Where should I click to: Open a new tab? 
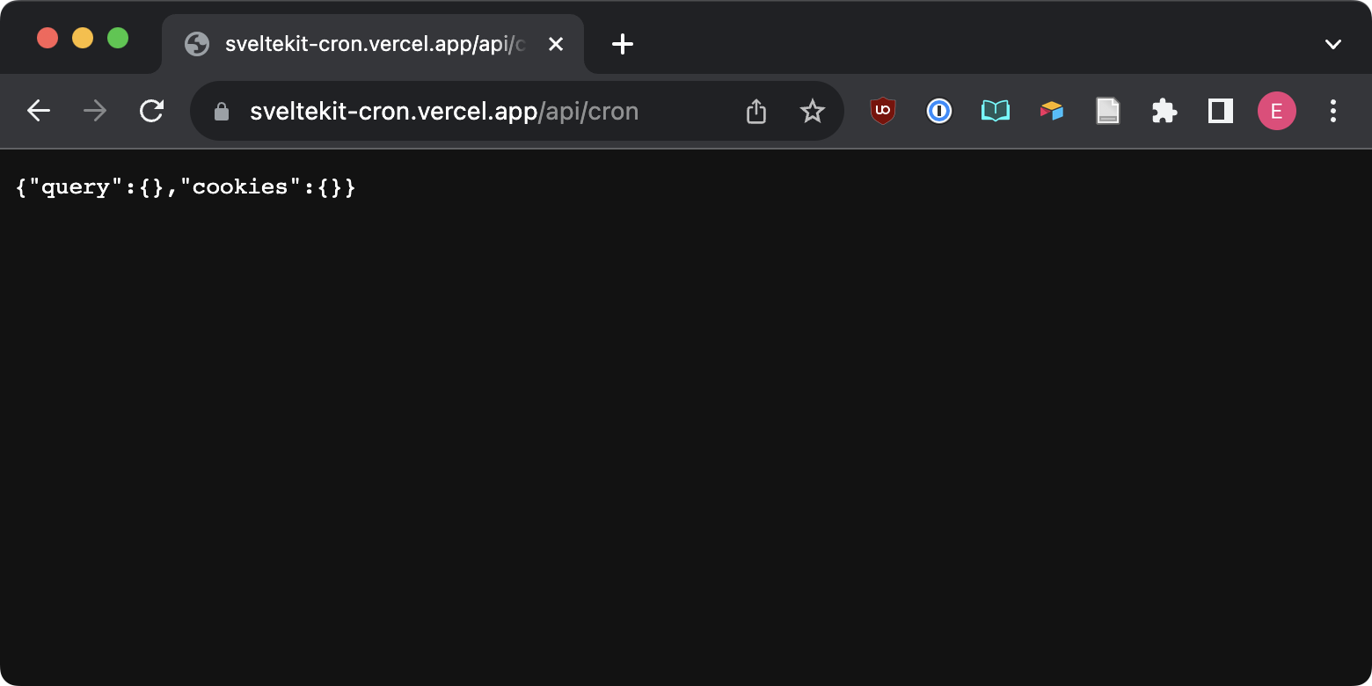coord(623,44)
